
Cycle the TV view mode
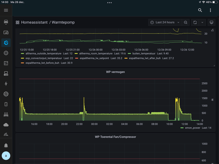211,22
